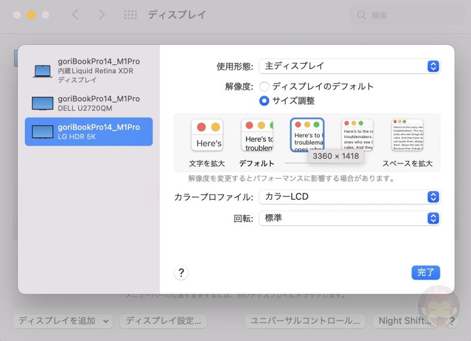Open the カラープロファイル dropdown

pos(350,196)
